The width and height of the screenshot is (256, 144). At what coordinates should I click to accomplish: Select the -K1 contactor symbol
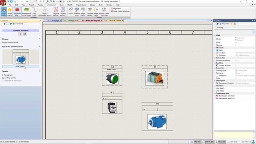coord(112,102)
